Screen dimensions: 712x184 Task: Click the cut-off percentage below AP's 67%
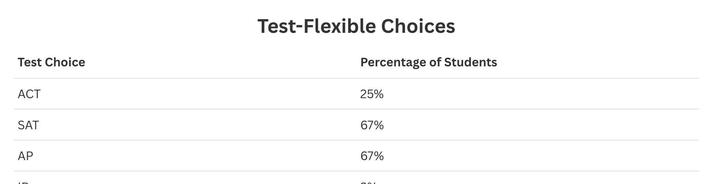click(x=368, y=183)
